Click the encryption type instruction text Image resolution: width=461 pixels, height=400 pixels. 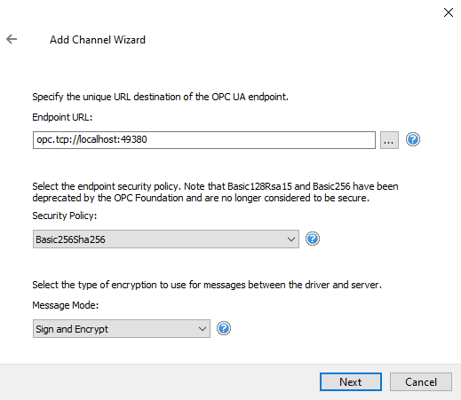click(207, 285)
